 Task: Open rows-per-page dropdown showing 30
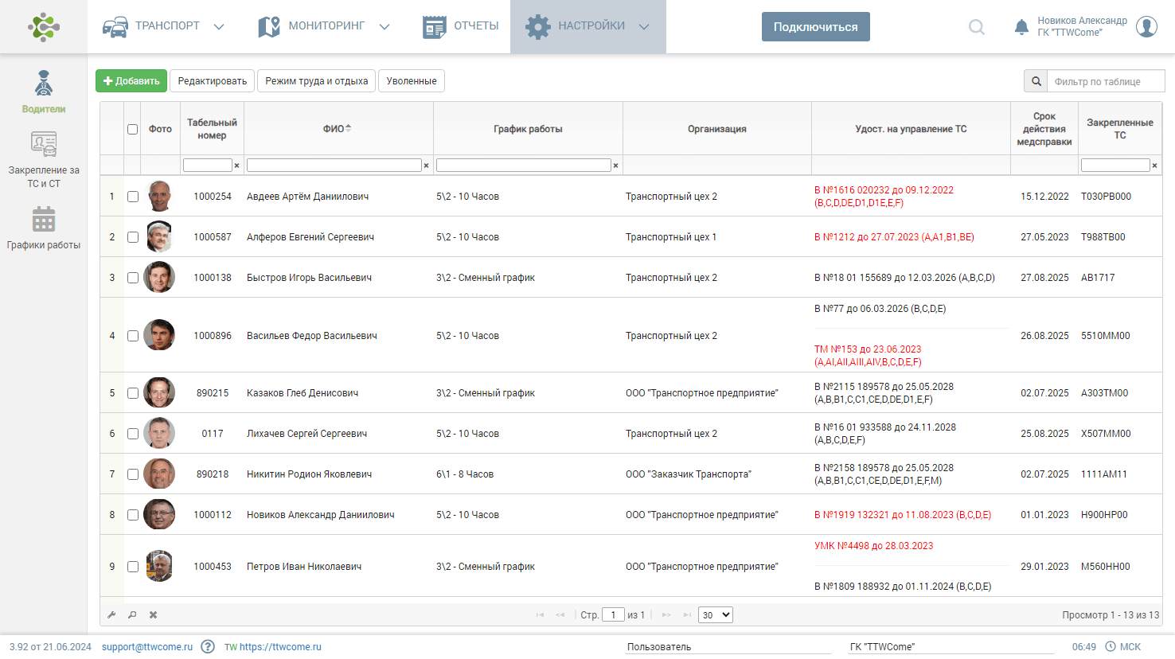click(x=715, y=615)
